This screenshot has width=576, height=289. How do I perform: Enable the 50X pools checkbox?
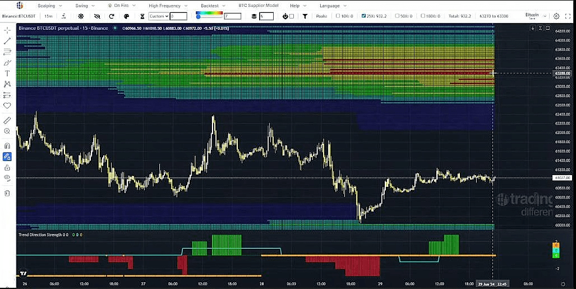[x=397, y=16]
